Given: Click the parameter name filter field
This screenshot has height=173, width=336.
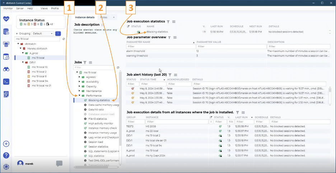Looking at the screenshot, I should click(161, 46).
